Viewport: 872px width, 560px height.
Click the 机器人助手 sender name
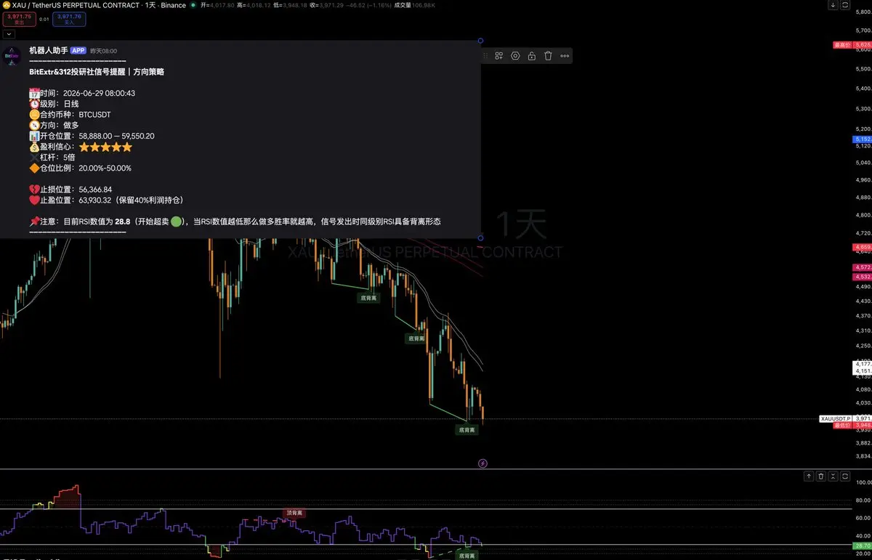tap(48, 51)
